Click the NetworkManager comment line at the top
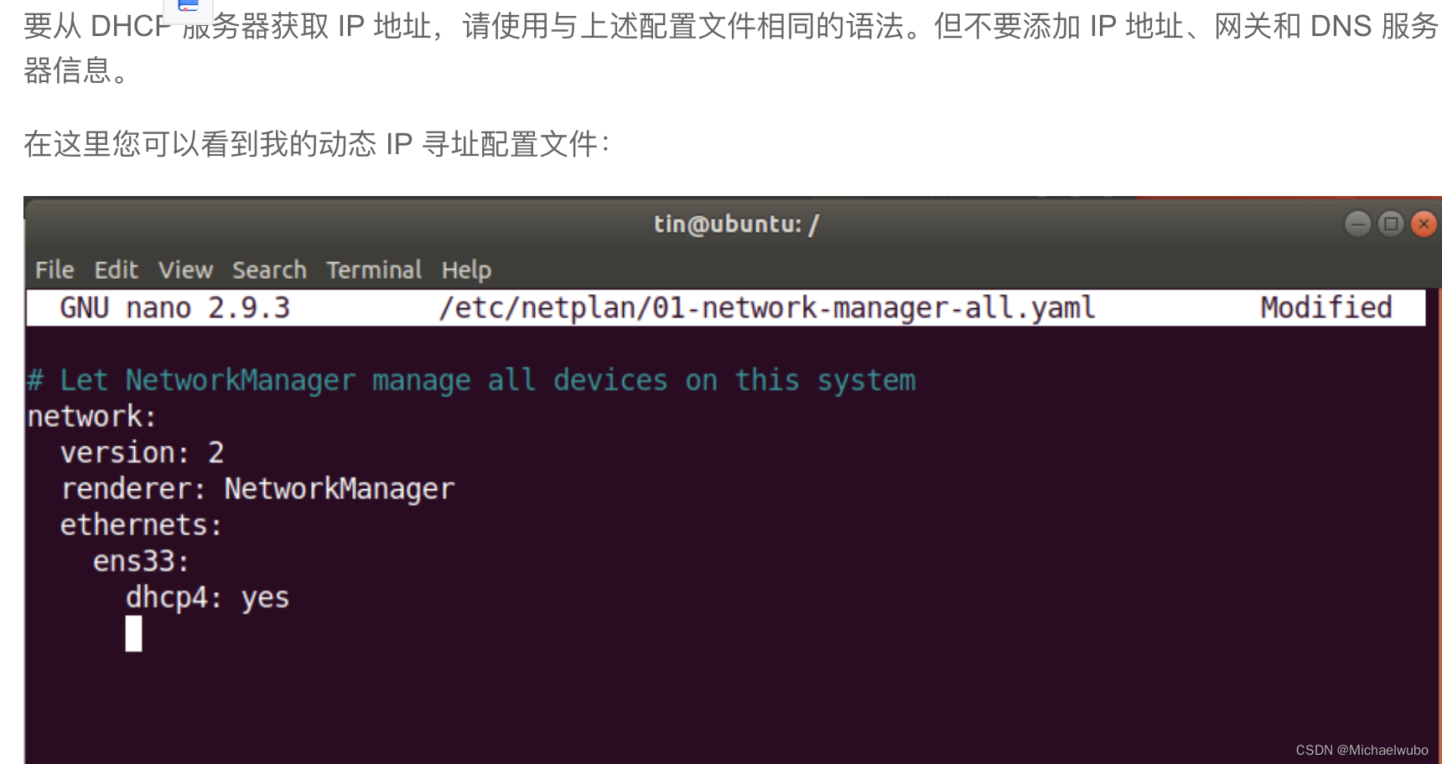Image resolution: width=1442 pixels, height=764 pixels. [469, 379]
